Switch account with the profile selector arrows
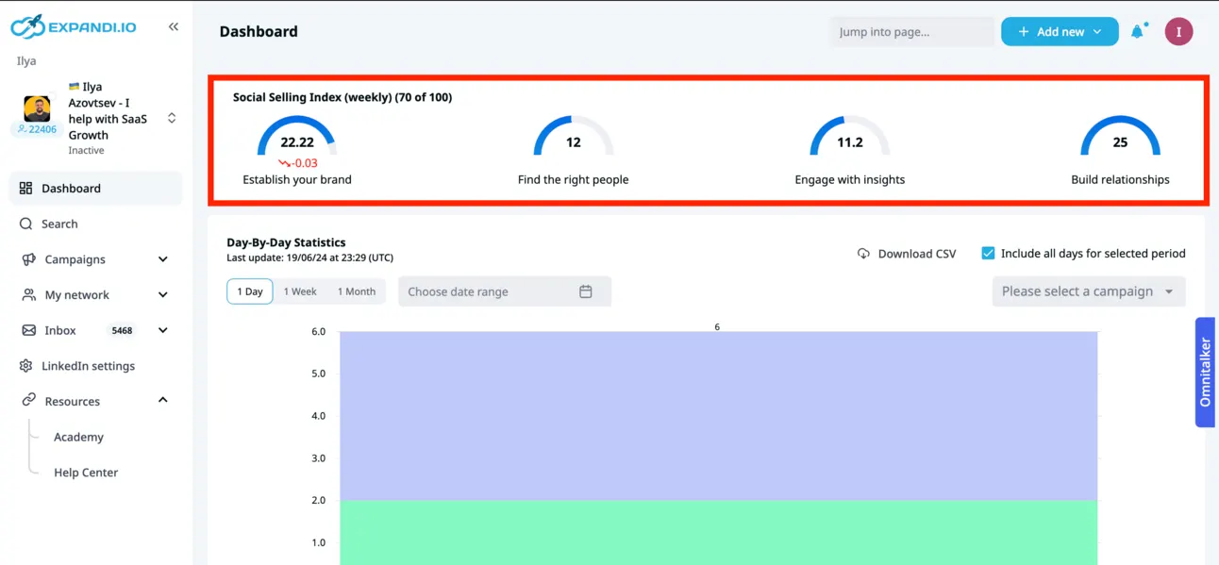Screen dimensions: 1219x565 point(172,118)
